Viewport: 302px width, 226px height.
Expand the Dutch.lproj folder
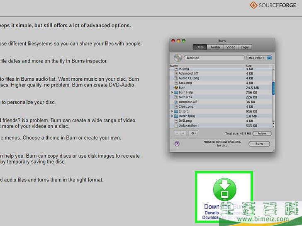point(172,116)
